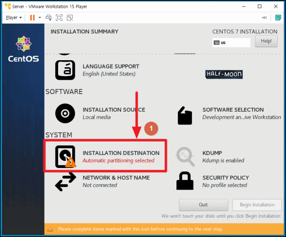This screenshot has width=286, height=237.
Task: Click 'Automatic partitioning selected' status text
Action: pos(118,160)
